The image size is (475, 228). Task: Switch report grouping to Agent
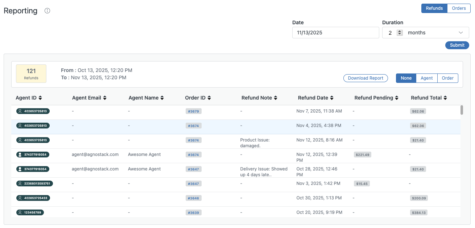pos(427,78)
